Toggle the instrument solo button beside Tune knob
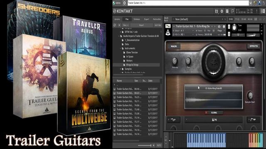266x149 pixels. coord(229,27)
